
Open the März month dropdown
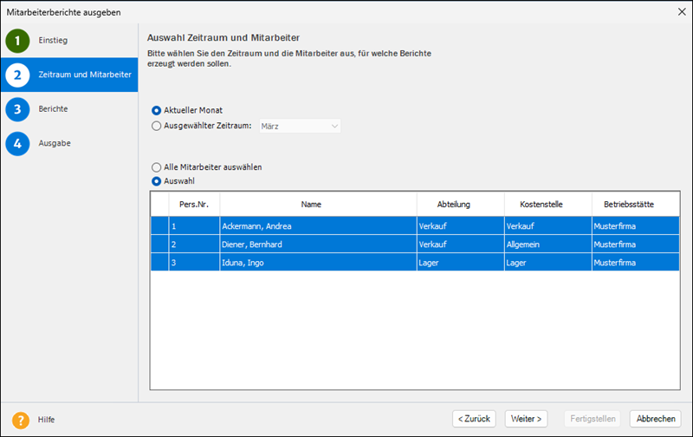300,126
